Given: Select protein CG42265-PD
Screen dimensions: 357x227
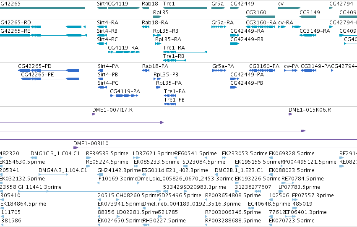Looking at the screenshot, I should point(49,70).
